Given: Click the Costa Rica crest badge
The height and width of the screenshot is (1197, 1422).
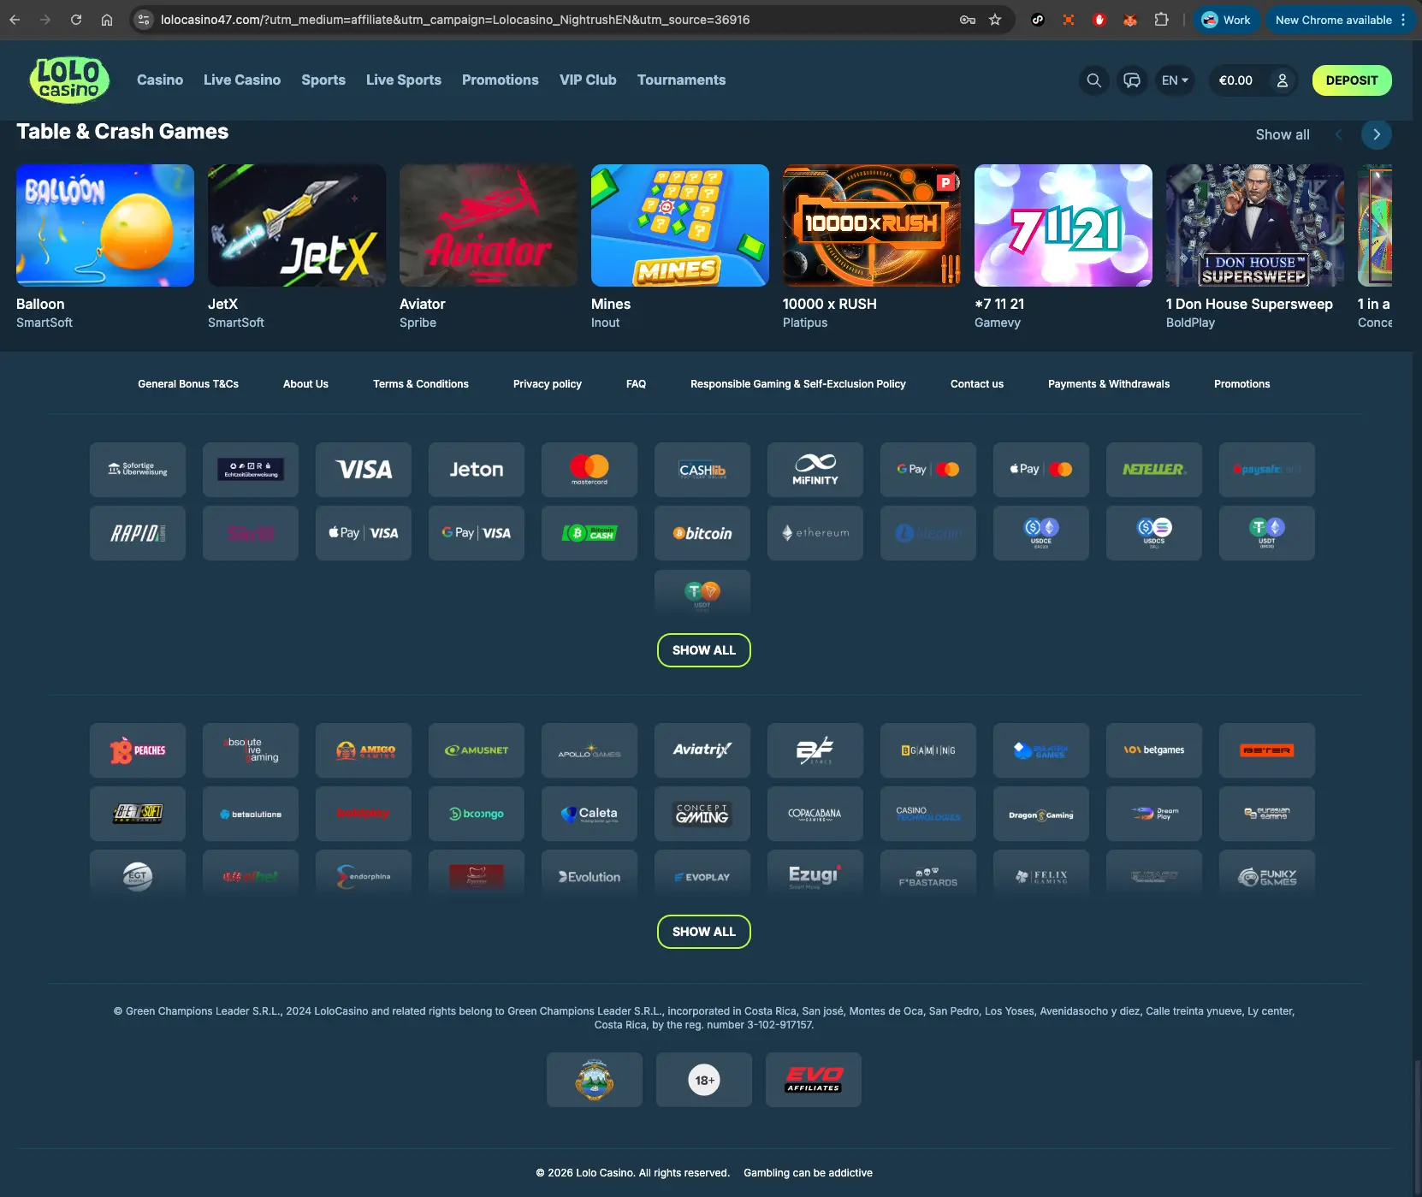Looking at the screenshot, I should pos(595,1080).
